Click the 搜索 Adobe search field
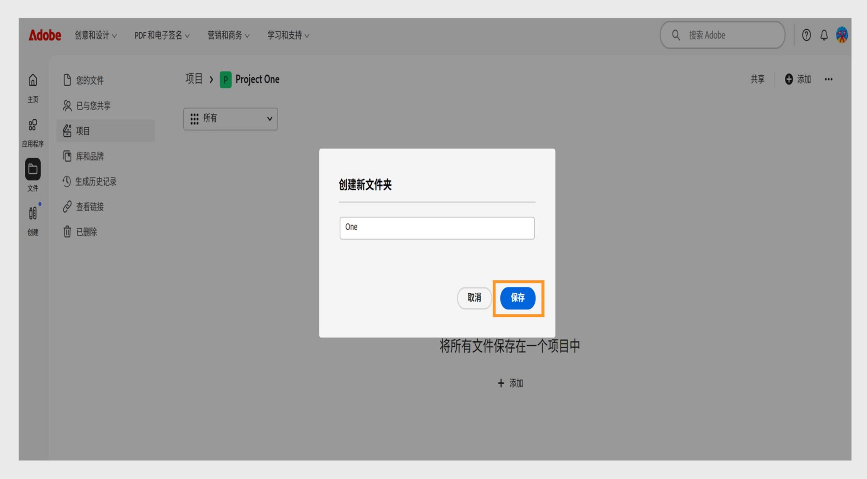The width and height of the screenshot is (867, 479). (722, 35)
